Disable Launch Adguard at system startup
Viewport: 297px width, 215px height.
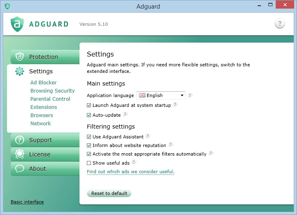89,105
